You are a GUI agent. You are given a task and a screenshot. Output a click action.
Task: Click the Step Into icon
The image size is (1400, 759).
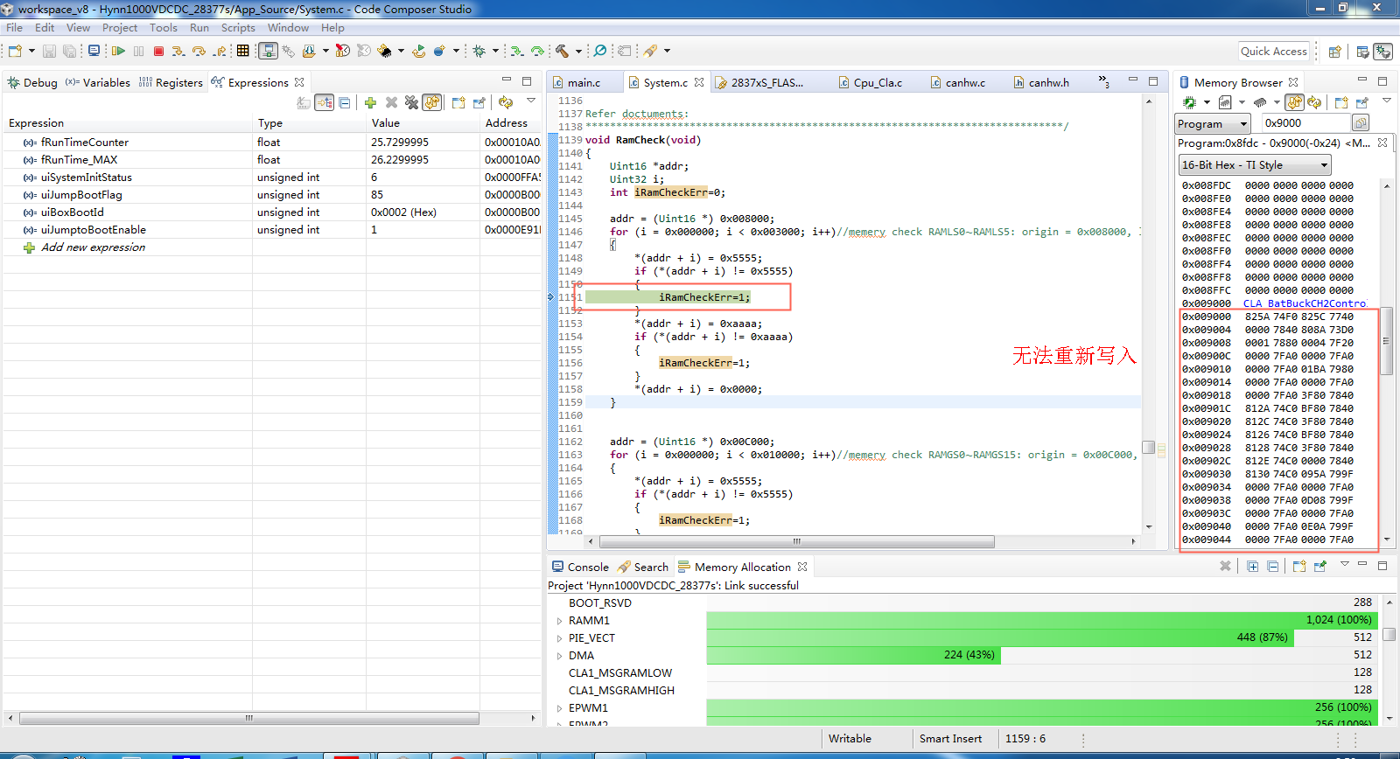[178, 52]
